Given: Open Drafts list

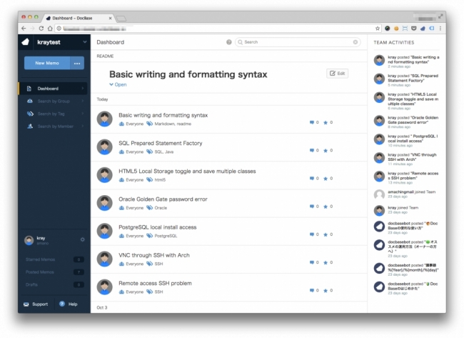Looking at the screenshot, I should [x=31, y=284].
